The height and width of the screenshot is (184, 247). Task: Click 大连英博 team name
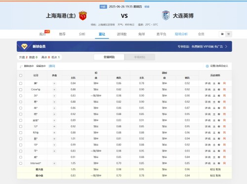pos(183,16)
